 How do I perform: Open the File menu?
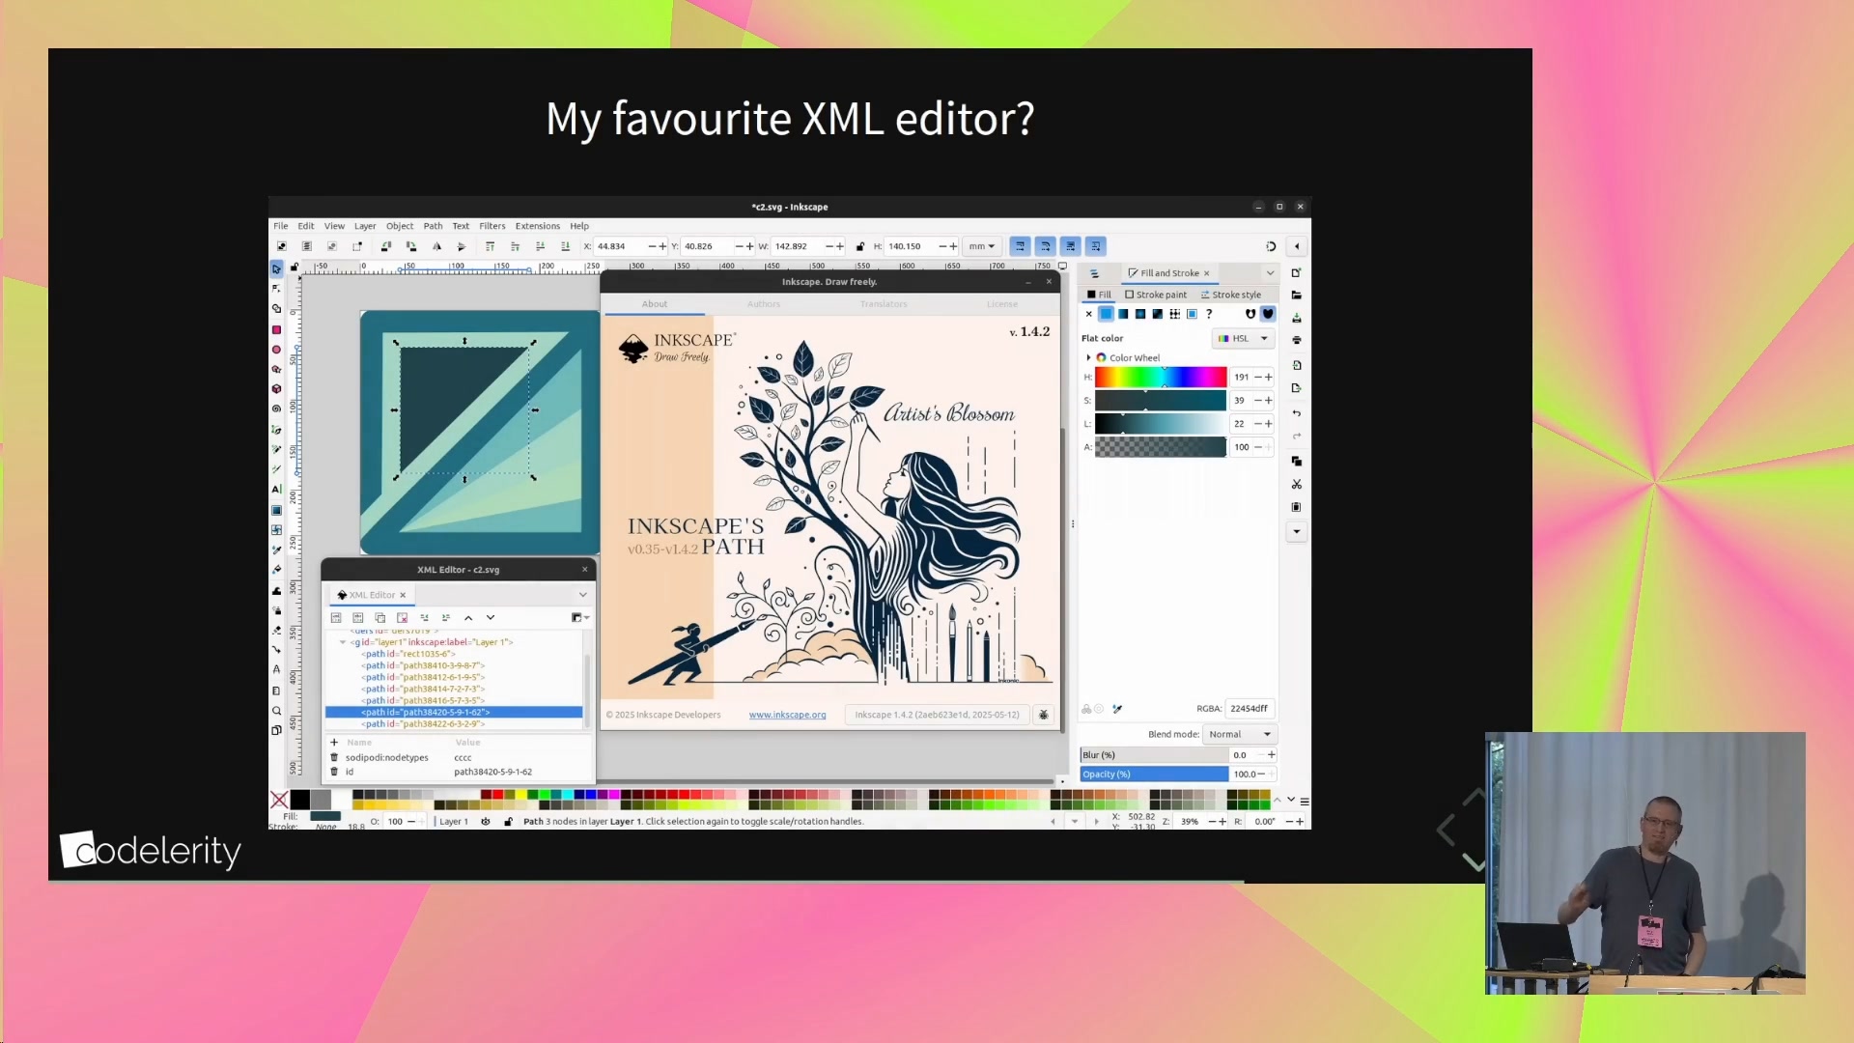click(280, 226)
